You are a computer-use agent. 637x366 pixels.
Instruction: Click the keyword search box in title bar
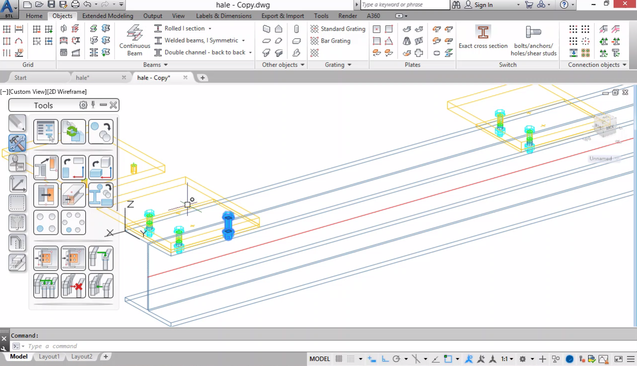[x=405, y=4]
